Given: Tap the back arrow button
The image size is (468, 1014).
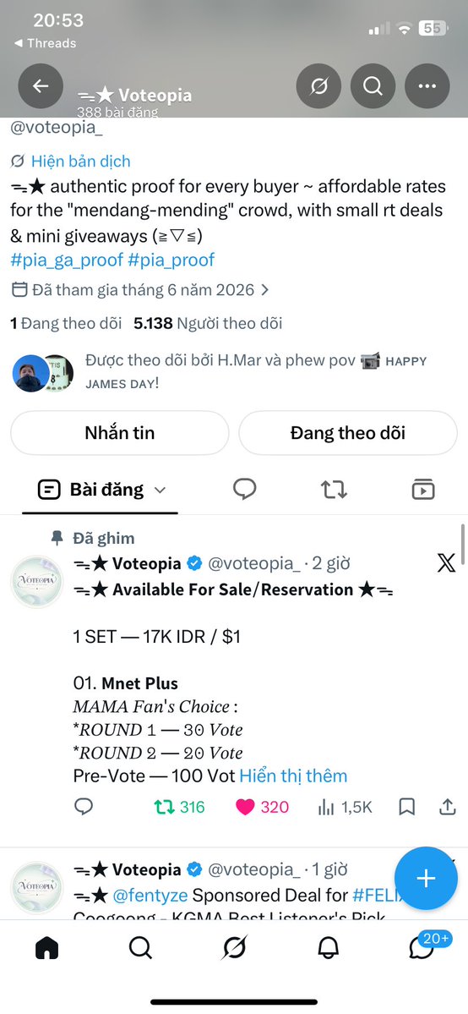Looking at the screenshot, I should pyautogui.click(x=41, y=86).
